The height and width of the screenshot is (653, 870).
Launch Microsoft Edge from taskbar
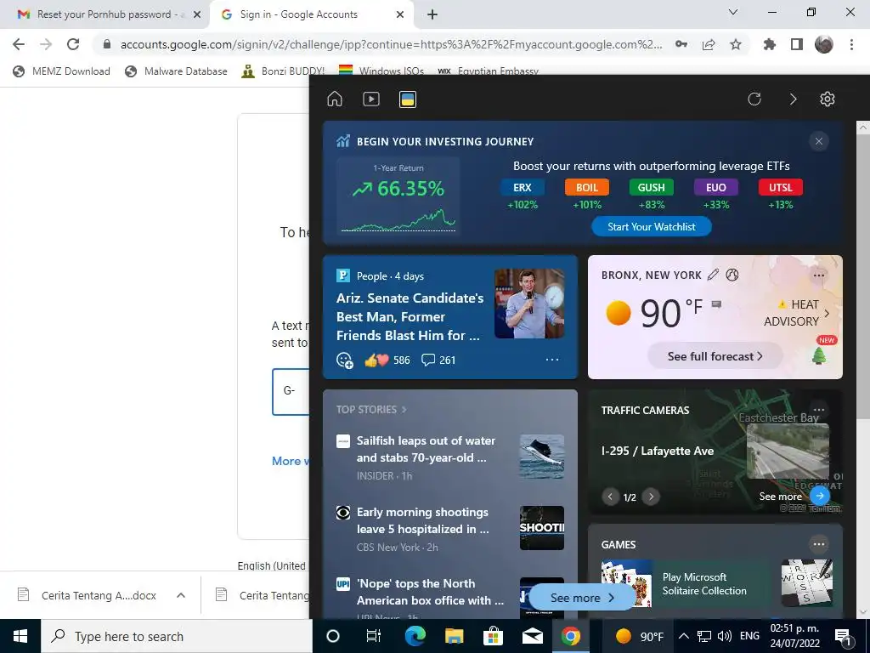[415, 636]
